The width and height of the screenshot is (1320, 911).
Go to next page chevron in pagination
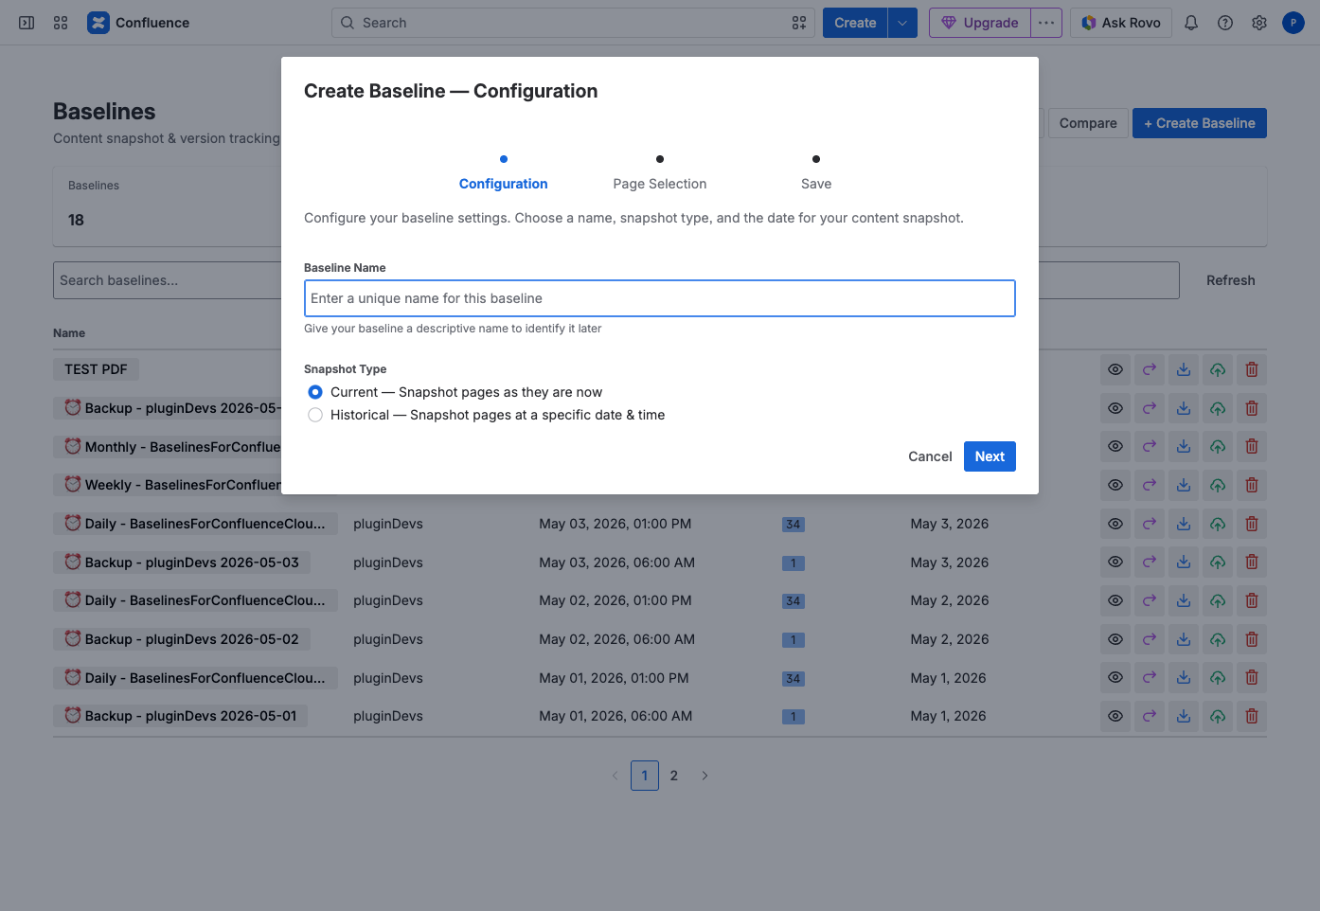[x=705, y=776]
